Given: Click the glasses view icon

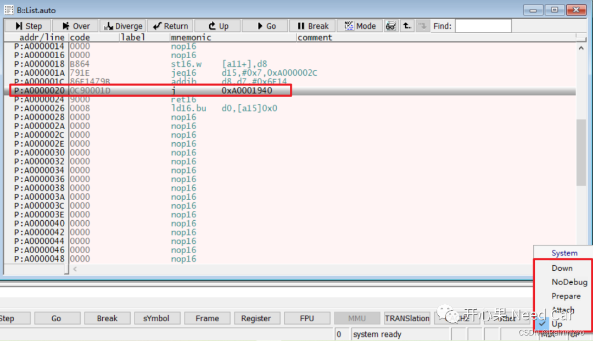Looking at the screenshot, I should tap(391, 26).
